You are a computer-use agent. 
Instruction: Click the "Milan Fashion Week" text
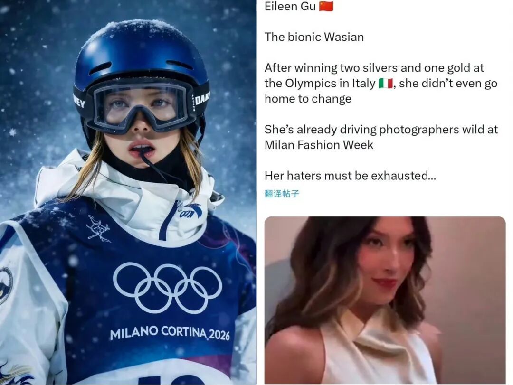319,145
